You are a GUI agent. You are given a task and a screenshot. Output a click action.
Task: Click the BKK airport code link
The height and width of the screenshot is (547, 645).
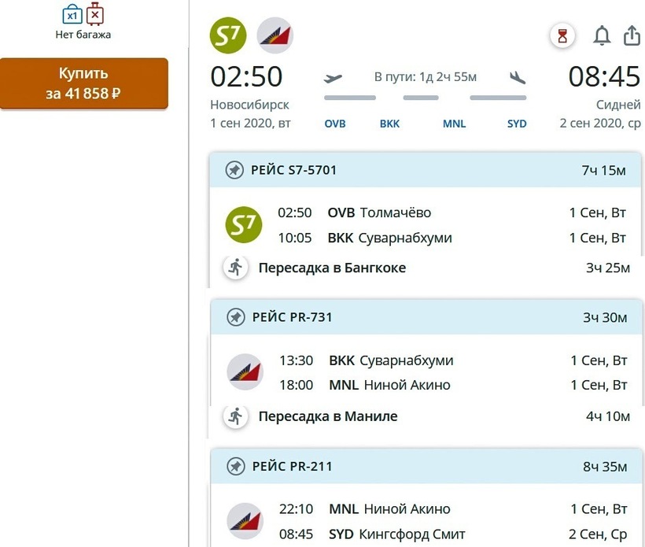[389, 124]
